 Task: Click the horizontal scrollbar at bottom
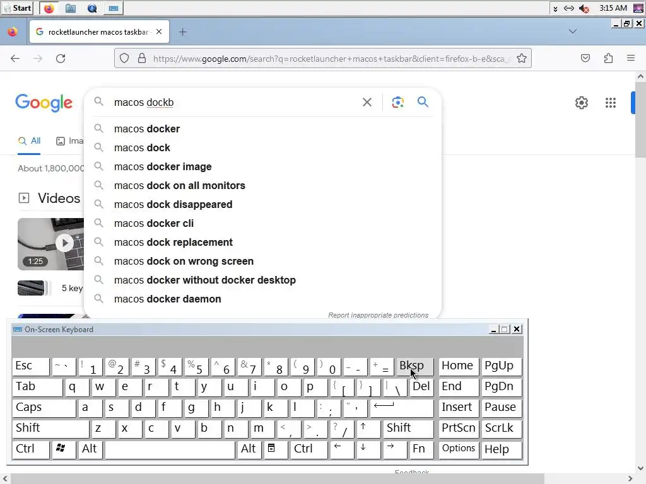[277, 479]
